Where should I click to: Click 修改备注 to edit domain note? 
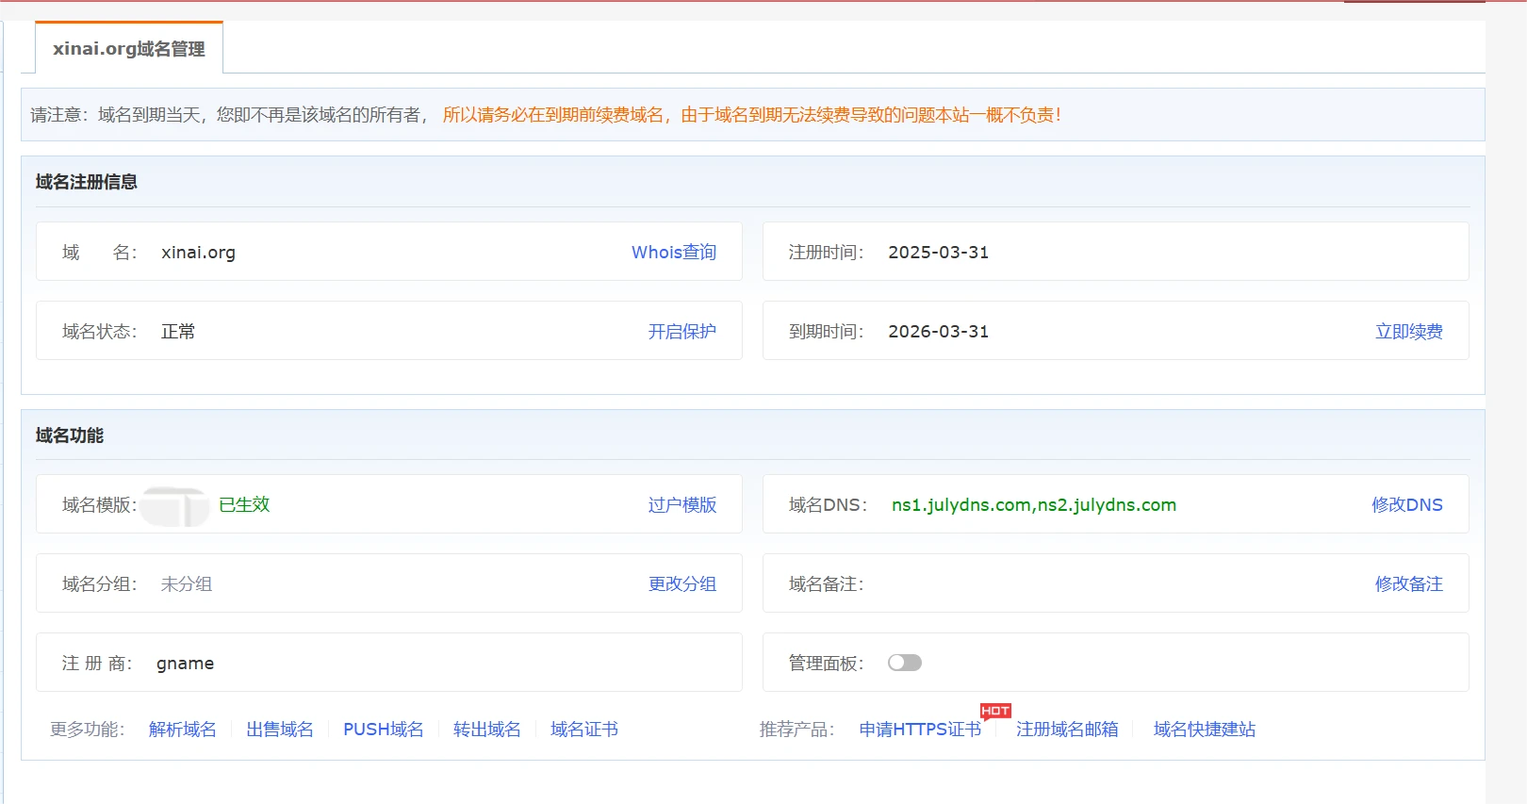coord(1408,584)
